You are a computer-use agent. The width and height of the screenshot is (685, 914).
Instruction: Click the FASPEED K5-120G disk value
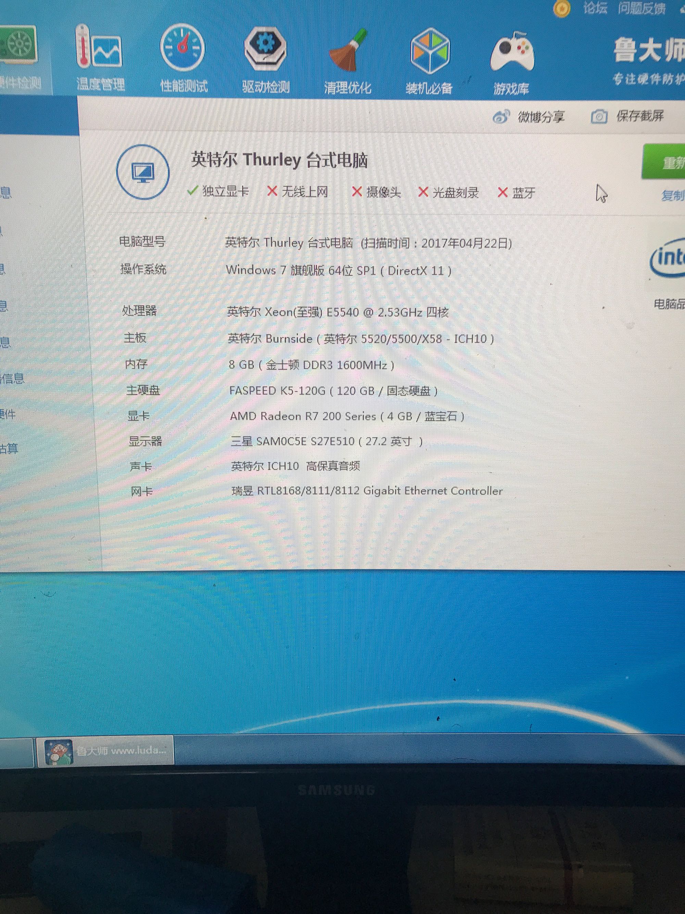click(334, 390)
